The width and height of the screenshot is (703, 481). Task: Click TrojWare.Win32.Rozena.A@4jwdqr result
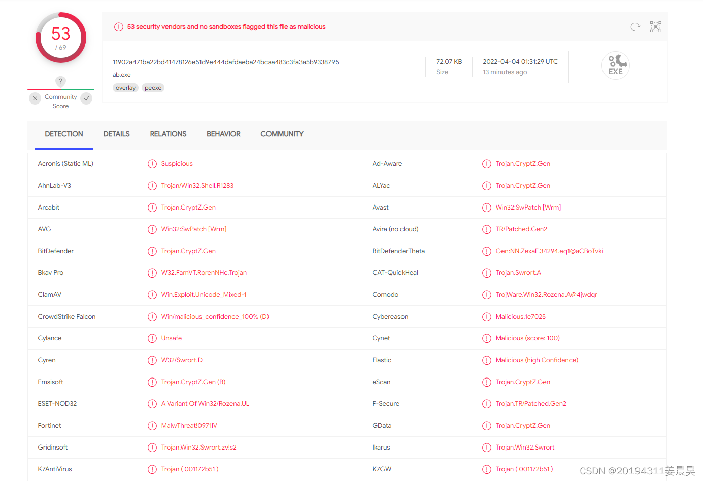547,295
